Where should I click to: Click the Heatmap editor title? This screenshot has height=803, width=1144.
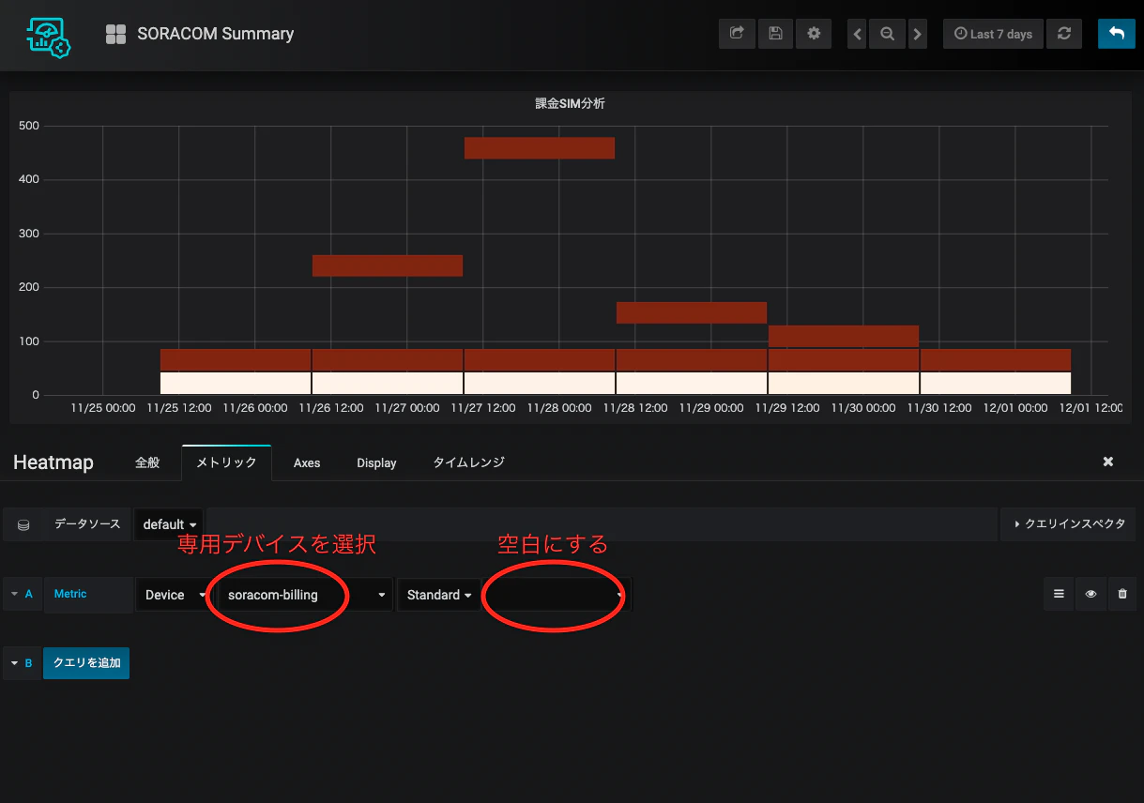click(53, 462)
